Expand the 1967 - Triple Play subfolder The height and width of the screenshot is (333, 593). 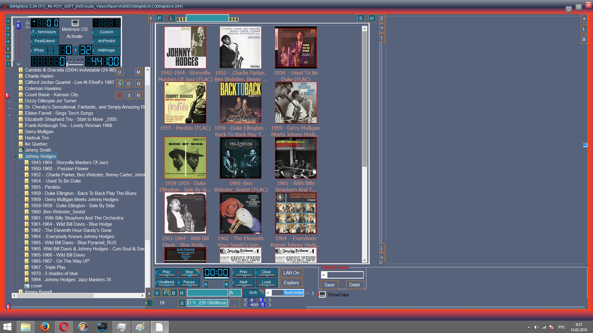click(22, 268)
